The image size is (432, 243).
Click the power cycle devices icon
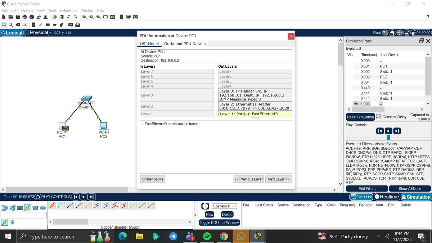click(x=38, y=197)
